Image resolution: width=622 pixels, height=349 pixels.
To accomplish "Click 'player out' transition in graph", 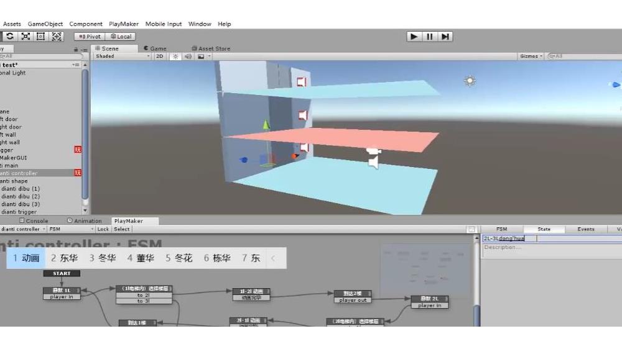I will tap(353, 301).
